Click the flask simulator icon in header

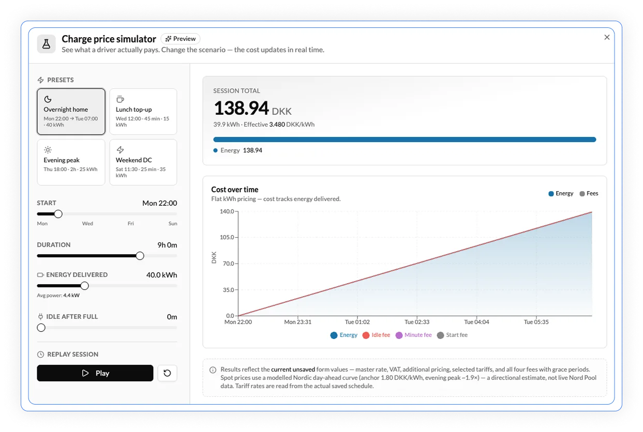click(x=46, y=44)
